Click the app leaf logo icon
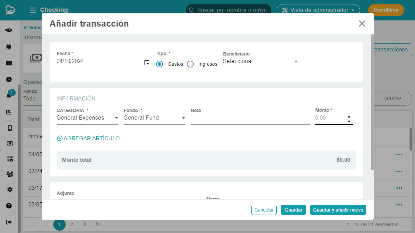 coord(11,10)
